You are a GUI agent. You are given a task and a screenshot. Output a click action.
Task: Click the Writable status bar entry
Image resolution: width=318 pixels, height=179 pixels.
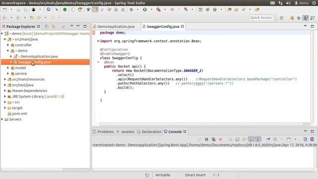click(162, 175)
